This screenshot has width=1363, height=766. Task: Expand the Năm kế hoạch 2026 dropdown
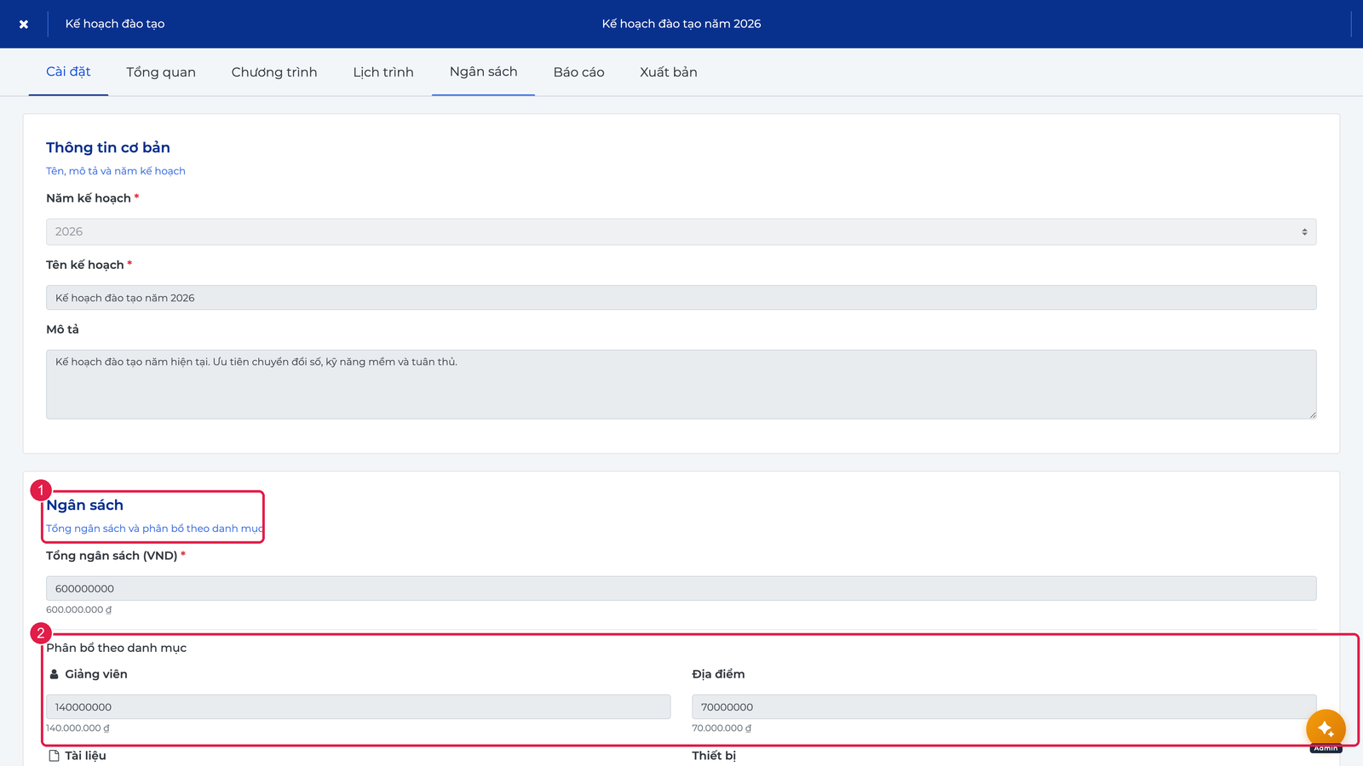point(681,232)
